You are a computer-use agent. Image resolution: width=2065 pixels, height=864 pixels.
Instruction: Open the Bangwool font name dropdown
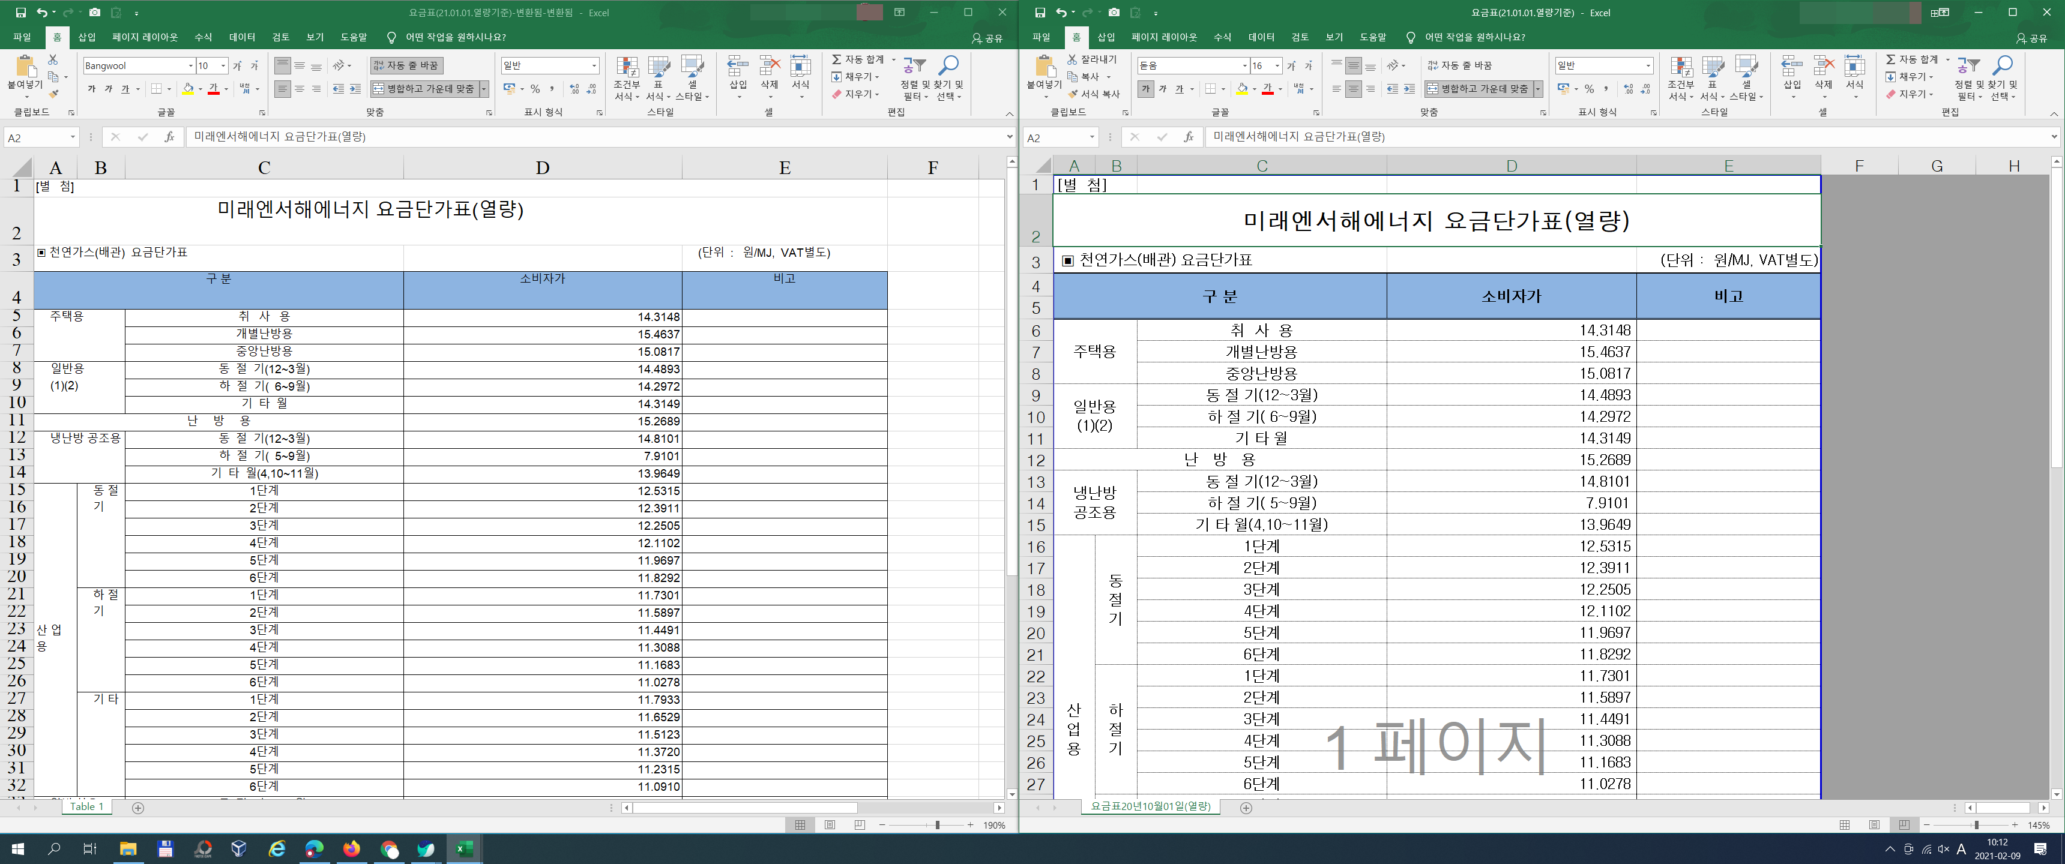191,66
